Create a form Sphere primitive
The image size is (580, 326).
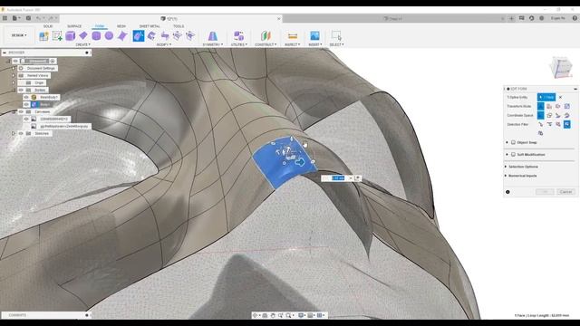(109, 36)
